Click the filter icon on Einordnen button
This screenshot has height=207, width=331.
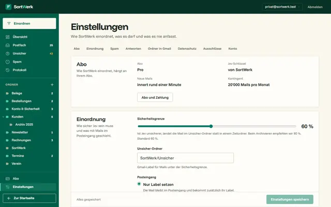point(9,23)
